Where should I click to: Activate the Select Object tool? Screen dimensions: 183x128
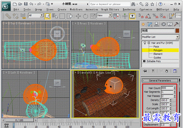tap(48, 16)
